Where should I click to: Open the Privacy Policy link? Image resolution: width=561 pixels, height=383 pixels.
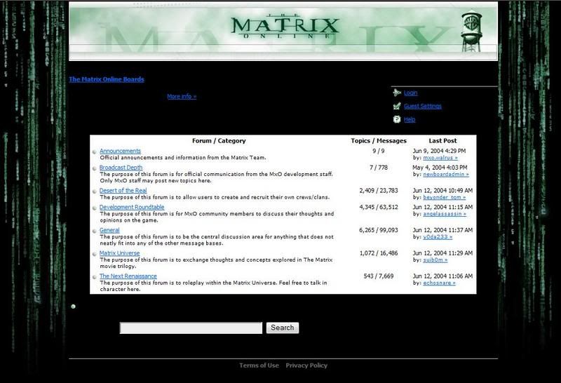[306, 365]
